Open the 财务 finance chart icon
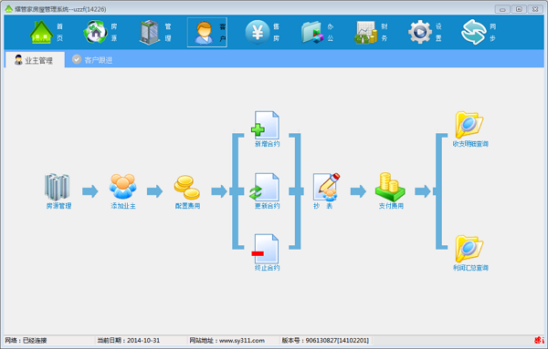This screenshot has width=548, height=349. pyautogui.click(x=366, y=33)
